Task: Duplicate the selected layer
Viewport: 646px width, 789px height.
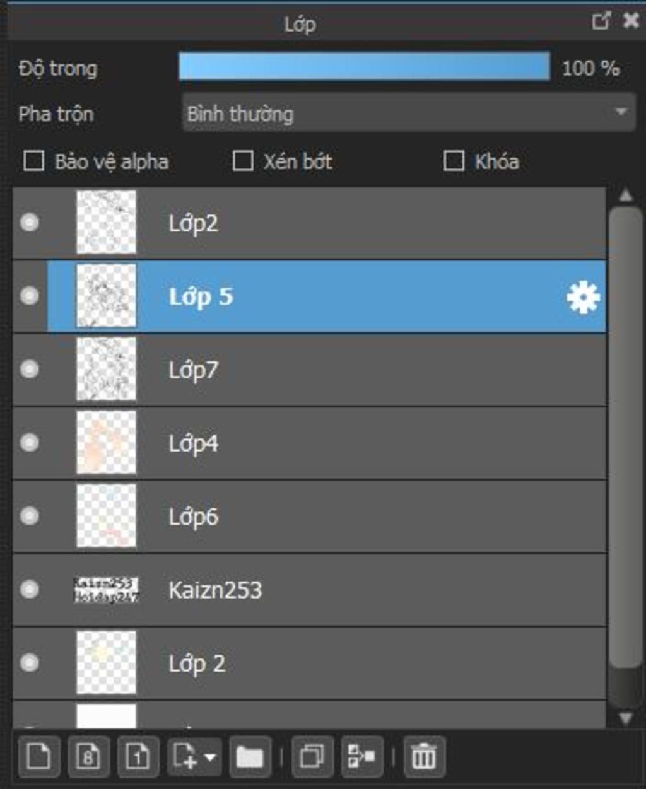Action: [x=312, y=756]
